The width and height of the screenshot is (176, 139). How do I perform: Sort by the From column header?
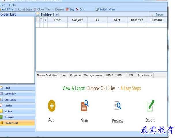click(x=58, y=20)
